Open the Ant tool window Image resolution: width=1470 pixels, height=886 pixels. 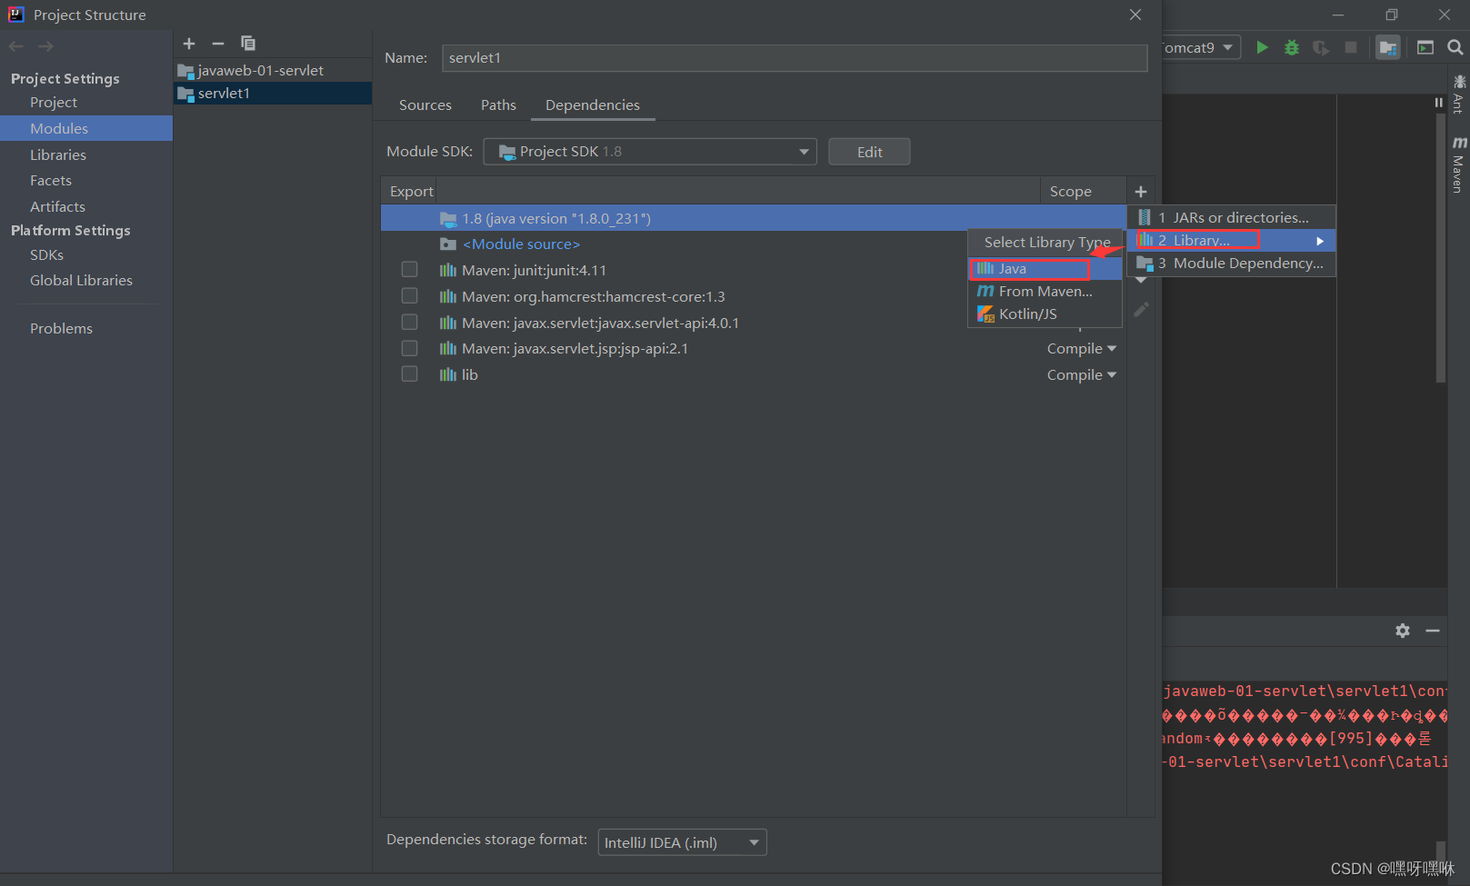pos(1458,95)
